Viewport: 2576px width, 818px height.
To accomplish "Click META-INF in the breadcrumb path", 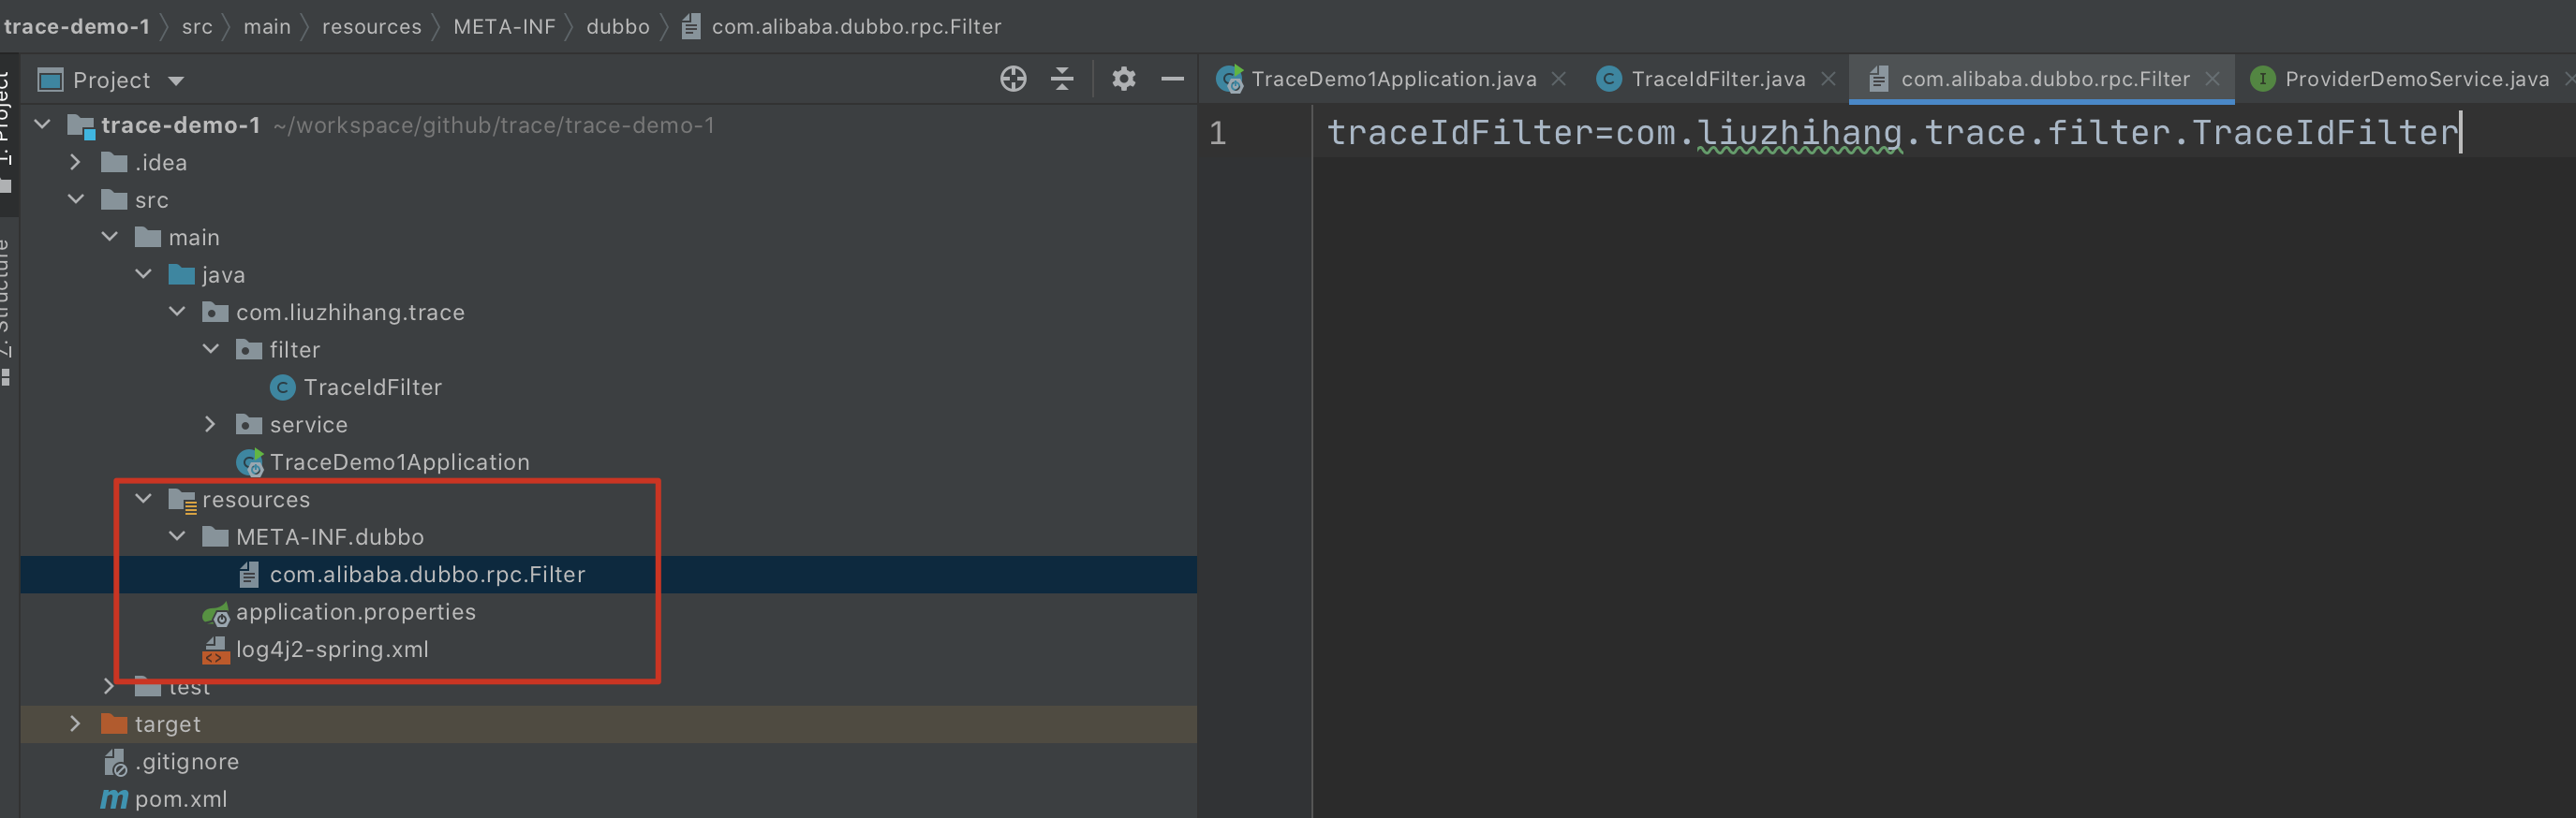I will [504, 27].
